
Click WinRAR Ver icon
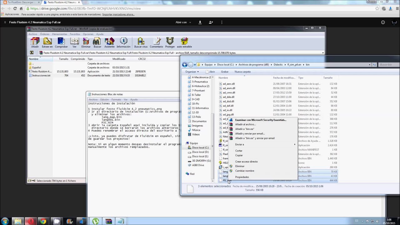(74, 42)
